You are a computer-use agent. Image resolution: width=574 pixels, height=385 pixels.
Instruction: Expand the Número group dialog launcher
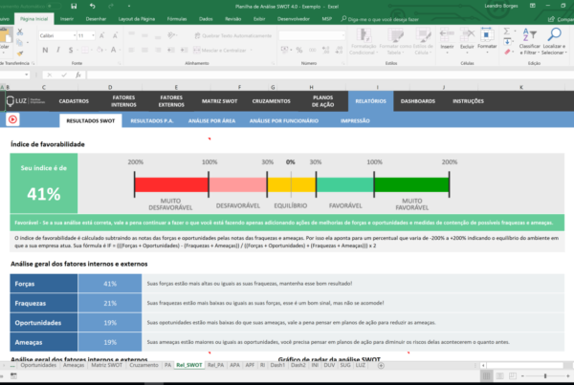[x=343, y=63]
